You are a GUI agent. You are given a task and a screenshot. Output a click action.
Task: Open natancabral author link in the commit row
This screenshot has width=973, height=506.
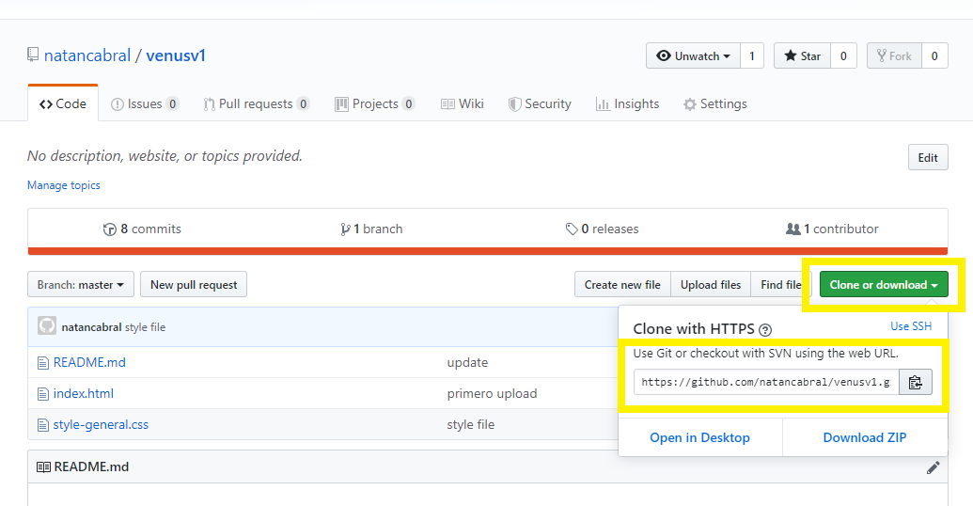(x=91, y=327)
